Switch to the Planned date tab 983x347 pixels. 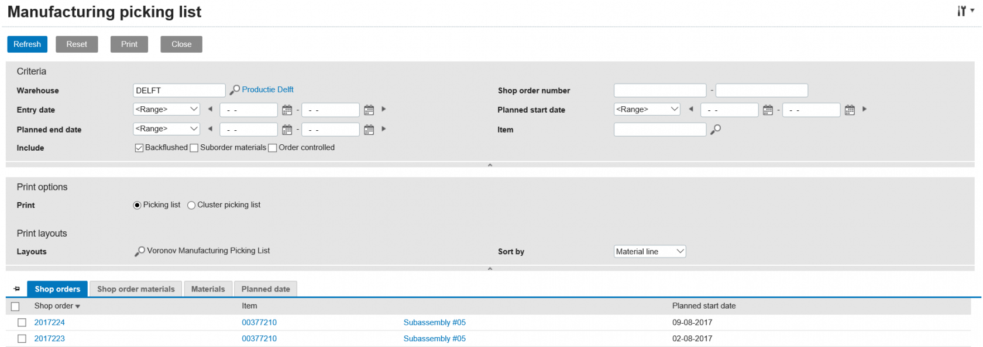pos(266,289)
